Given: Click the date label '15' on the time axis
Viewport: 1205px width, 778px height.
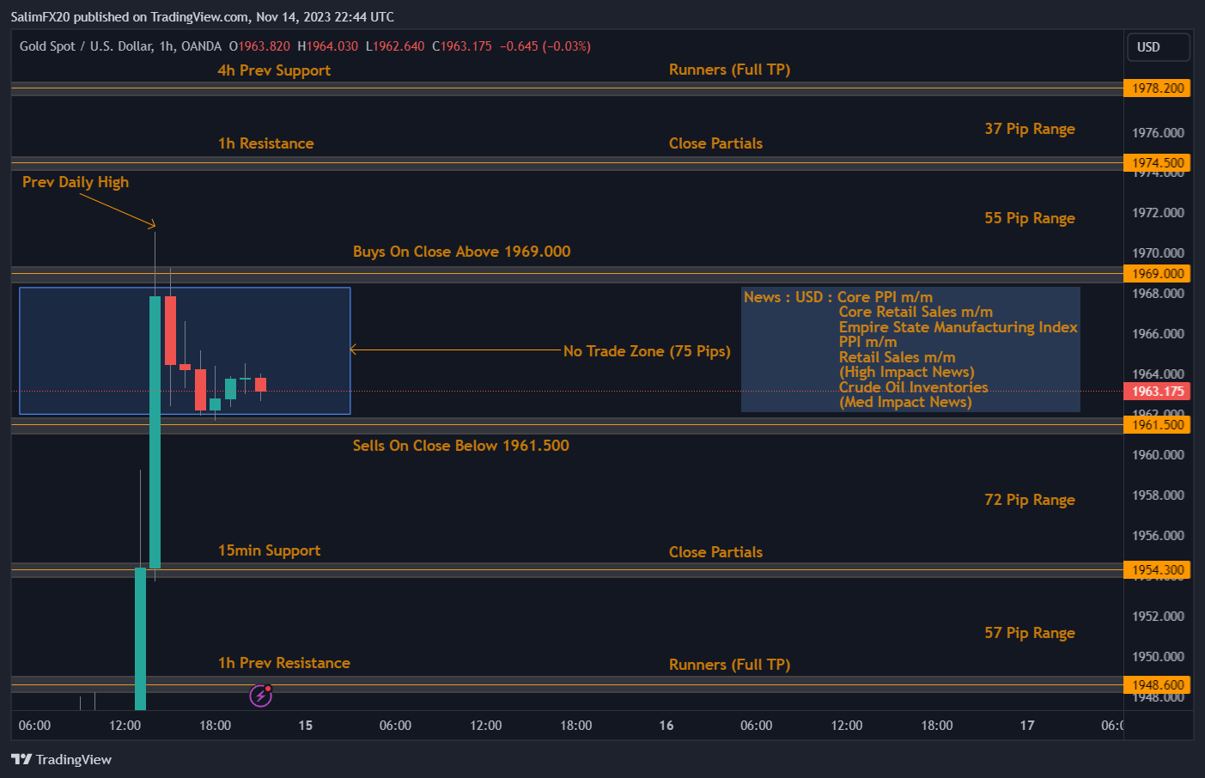Looking at the screenshot, I should point(306,726).
